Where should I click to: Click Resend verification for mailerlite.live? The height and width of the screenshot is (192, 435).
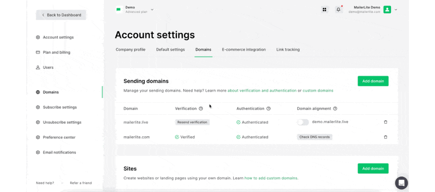pyautogui.click(x=192, y=122)
